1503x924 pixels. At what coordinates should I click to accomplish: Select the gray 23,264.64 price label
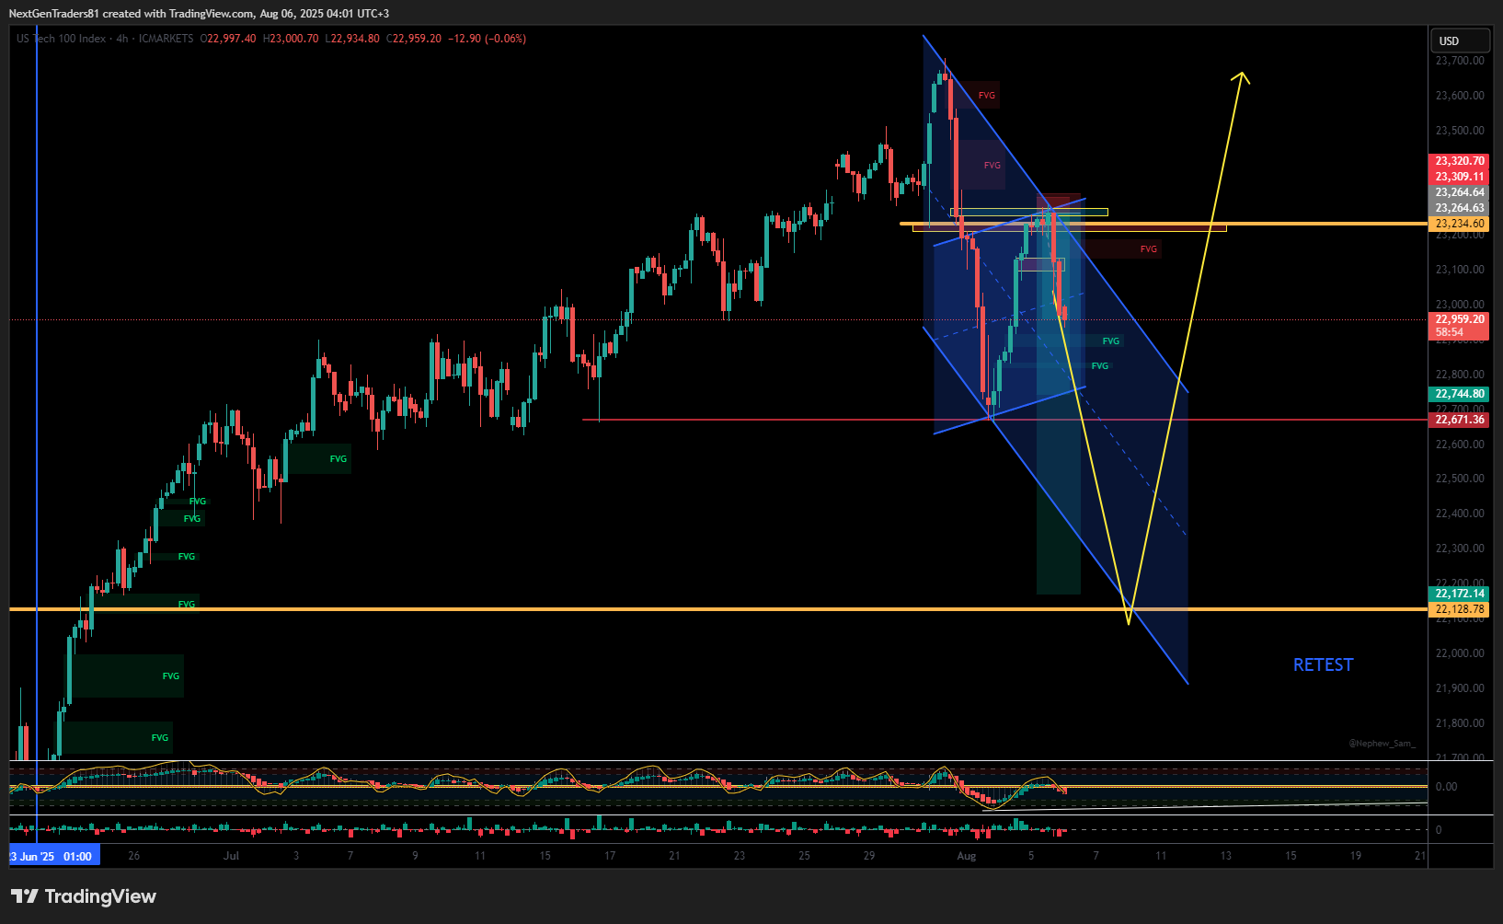1459,192
